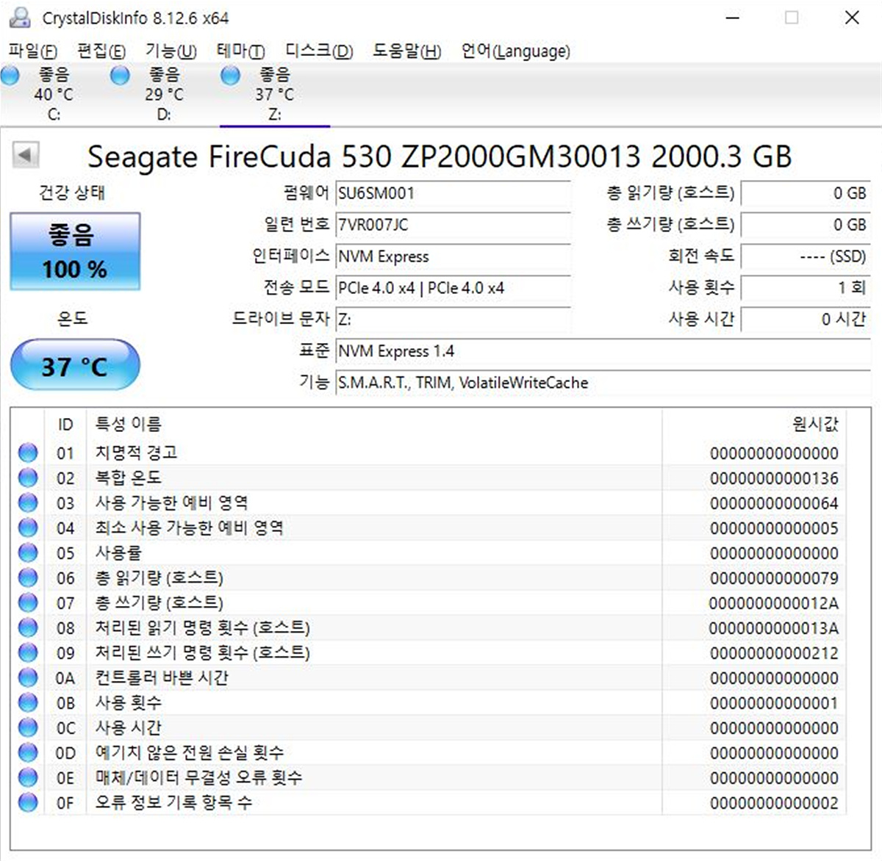The image size is (882, 861).
Task: Select raw value 00000000000005
Action: coord(774,528)
